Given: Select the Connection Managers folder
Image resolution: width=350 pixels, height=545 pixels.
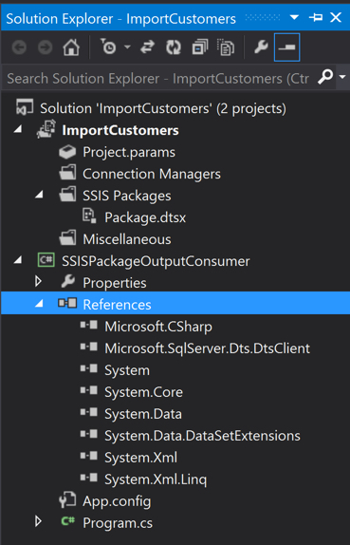Looking at the screenshot, I should point(152,174).
